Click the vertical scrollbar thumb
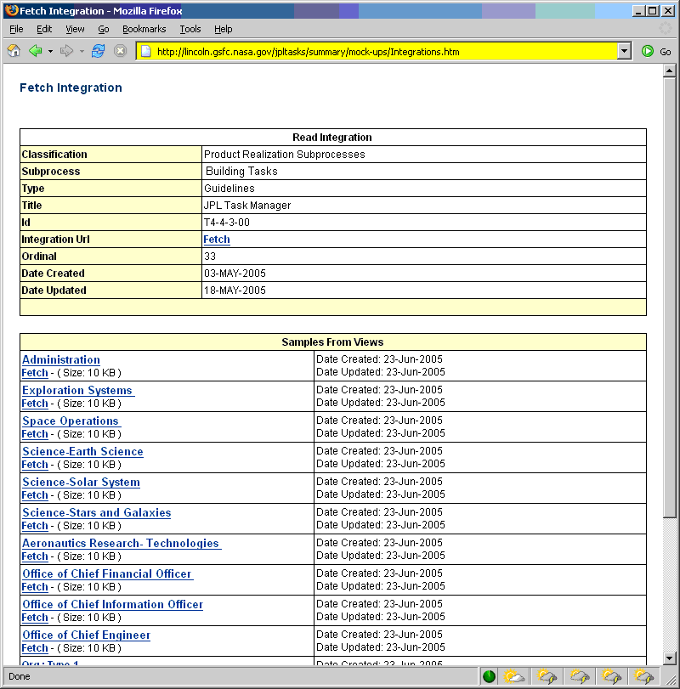The height and width of the screenshot is (689, 680). pyautogui.click(x=670, y=297)
